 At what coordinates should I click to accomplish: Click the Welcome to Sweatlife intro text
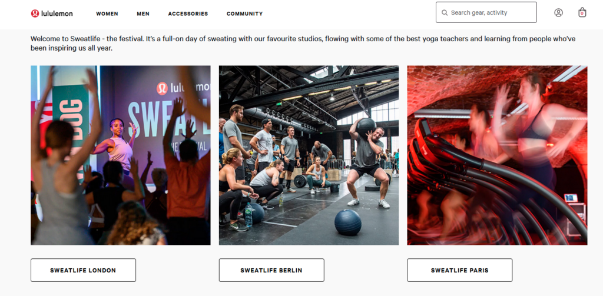point(303,44)
